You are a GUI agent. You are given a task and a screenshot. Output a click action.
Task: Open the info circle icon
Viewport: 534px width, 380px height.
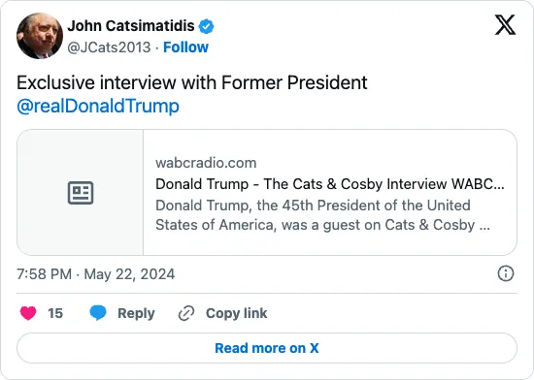(x=506, y=273)
